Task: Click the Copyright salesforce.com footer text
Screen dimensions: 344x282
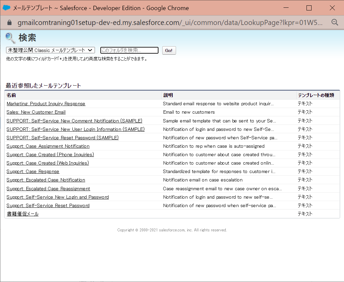Action: point(172,230)
